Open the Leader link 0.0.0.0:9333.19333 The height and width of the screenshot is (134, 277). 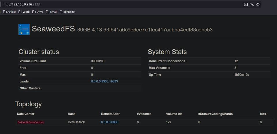tap(104, 82)
